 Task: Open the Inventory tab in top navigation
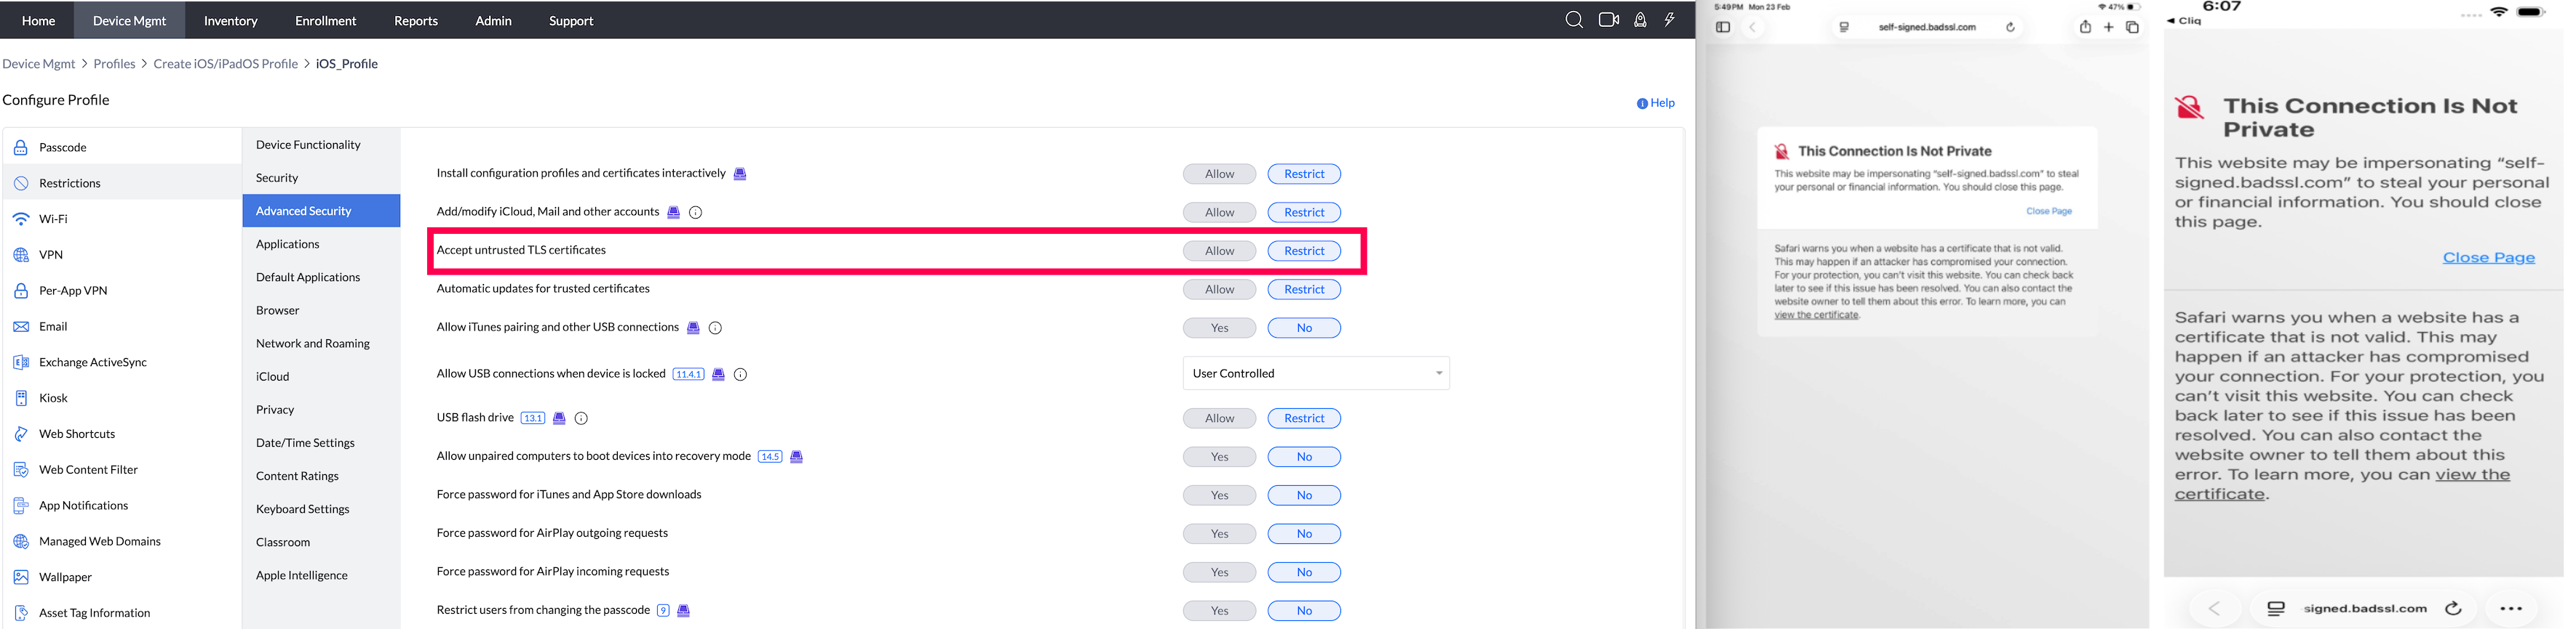coord(230,20)
